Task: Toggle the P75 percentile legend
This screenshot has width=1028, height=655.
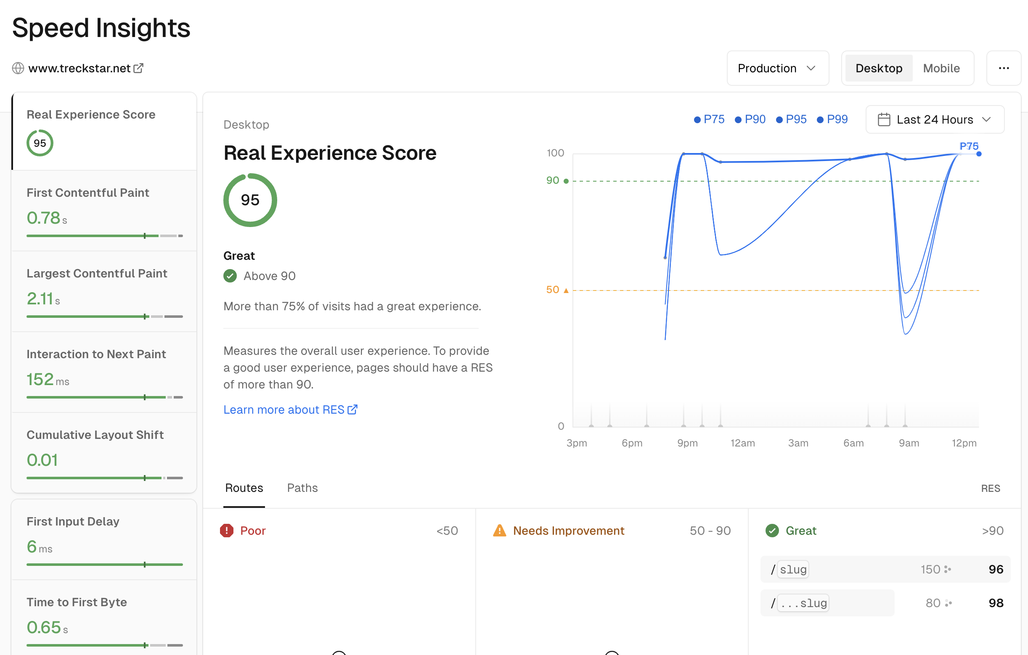Action: pos(709,119)
